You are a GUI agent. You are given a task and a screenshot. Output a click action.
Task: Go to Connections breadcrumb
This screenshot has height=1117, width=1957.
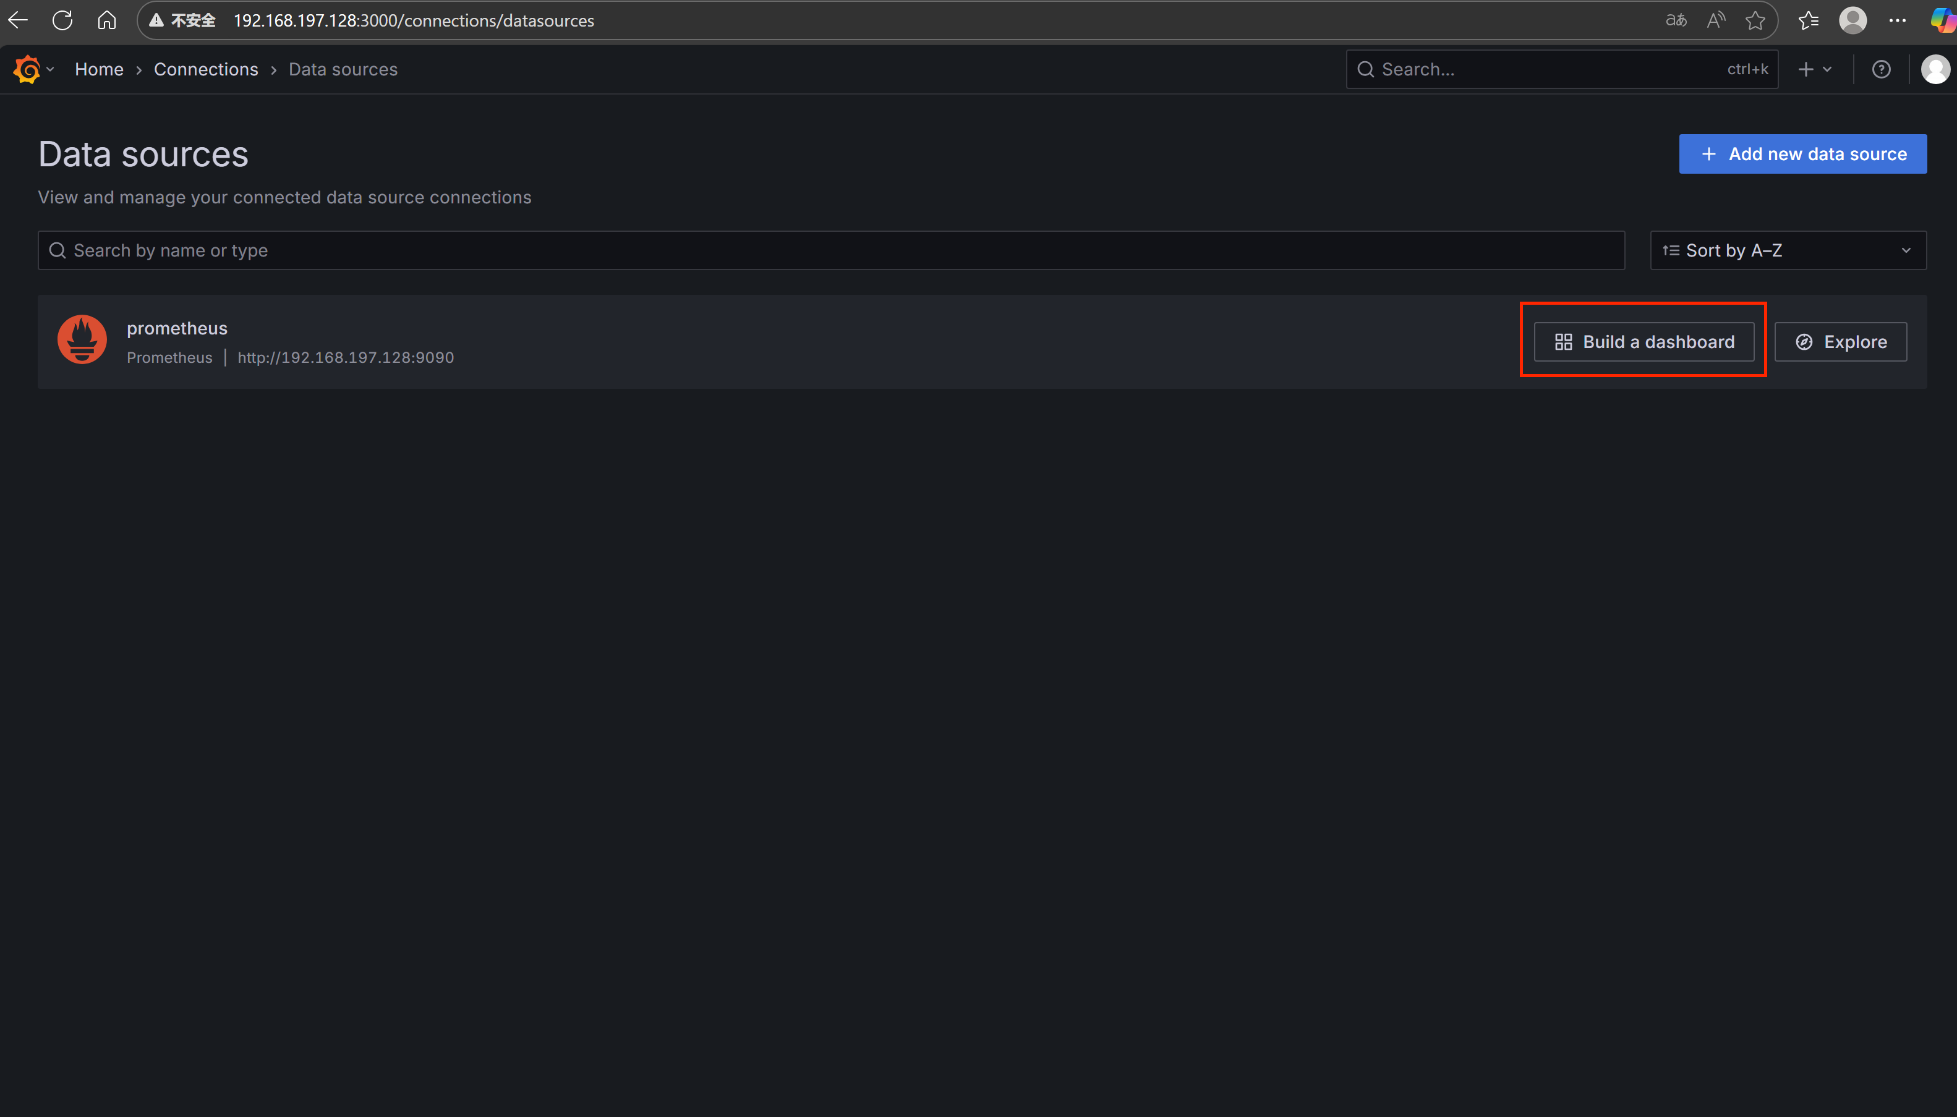coord(206,69)
